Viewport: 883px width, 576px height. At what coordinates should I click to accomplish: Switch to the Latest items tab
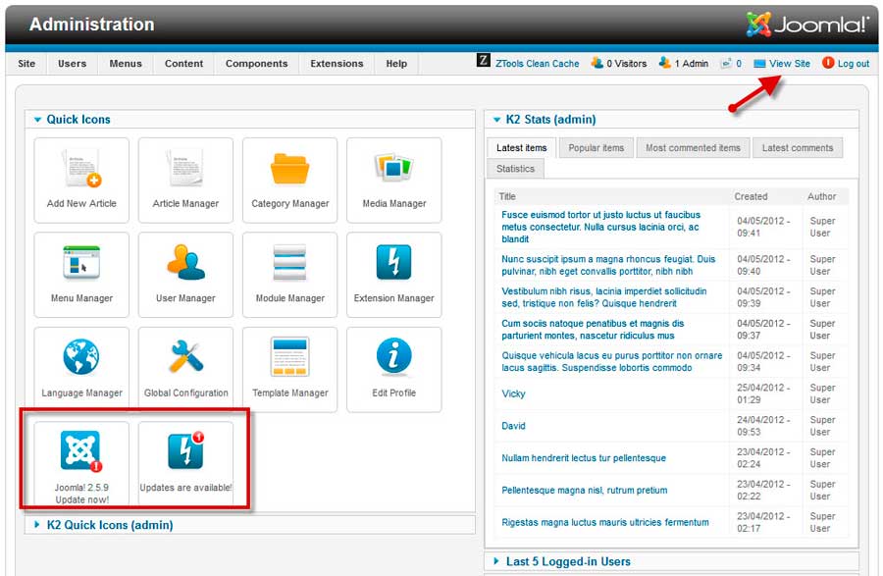522,148
